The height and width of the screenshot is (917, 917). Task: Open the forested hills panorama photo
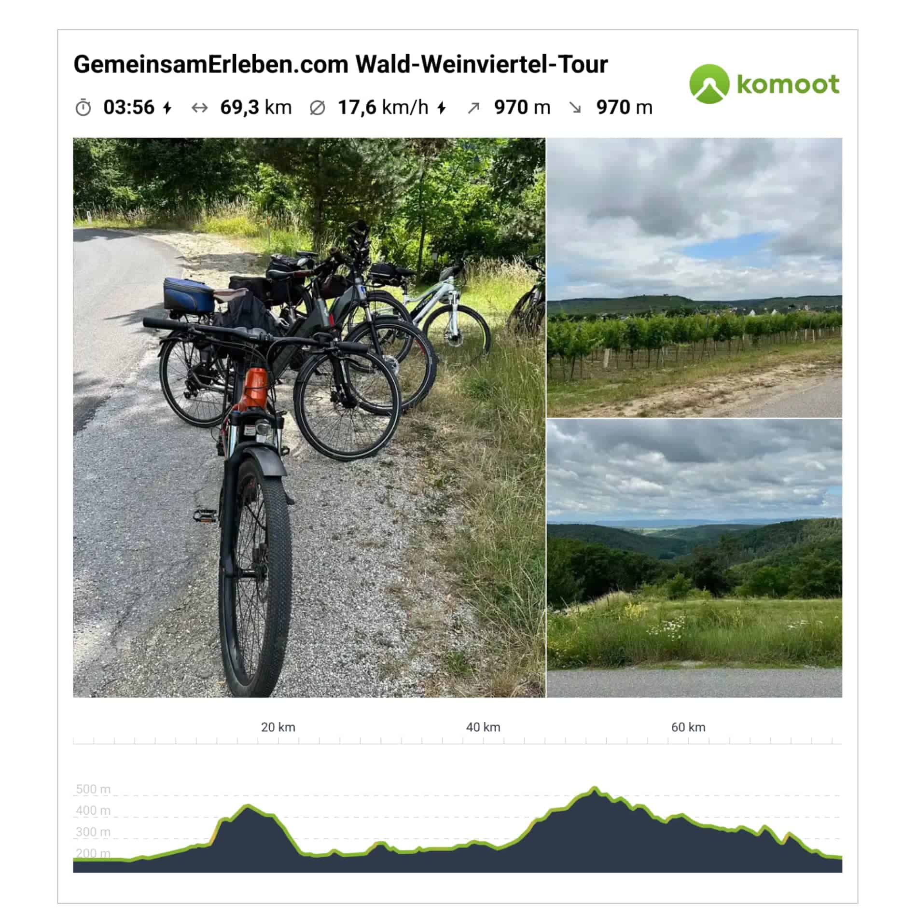(694, 558)
